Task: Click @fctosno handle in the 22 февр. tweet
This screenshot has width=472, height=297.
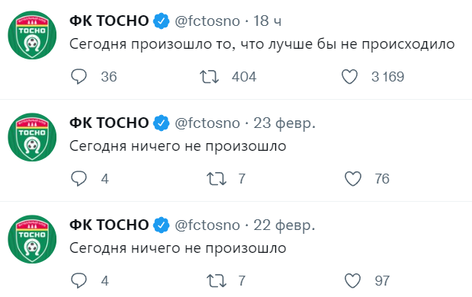Action: (x=207, y=225)
